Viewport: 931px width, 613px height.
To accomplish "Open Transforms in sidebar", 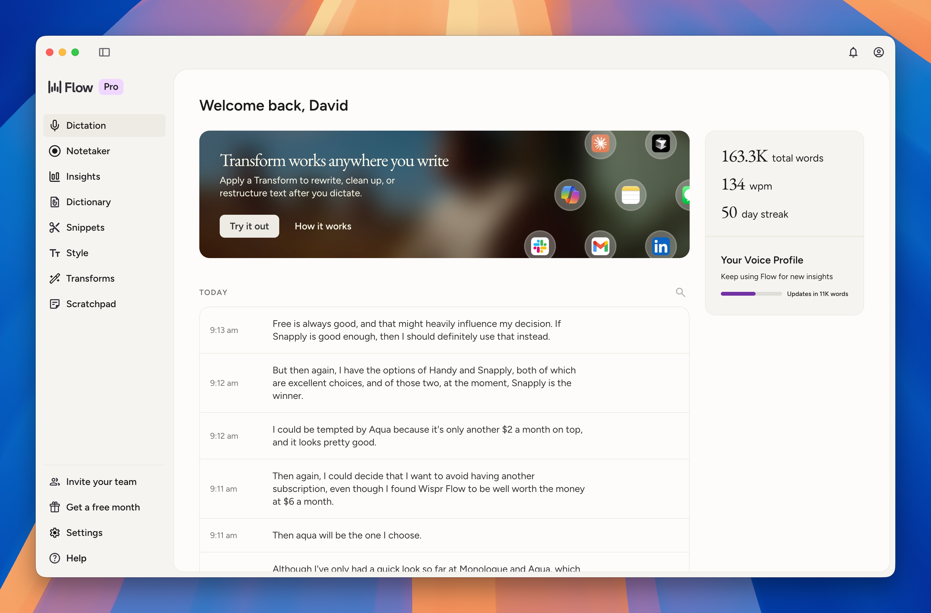I will 104,278.
